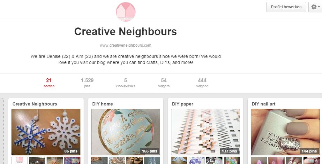Open the snowflake cover of Creative Neighbours board

pos(46,132)
